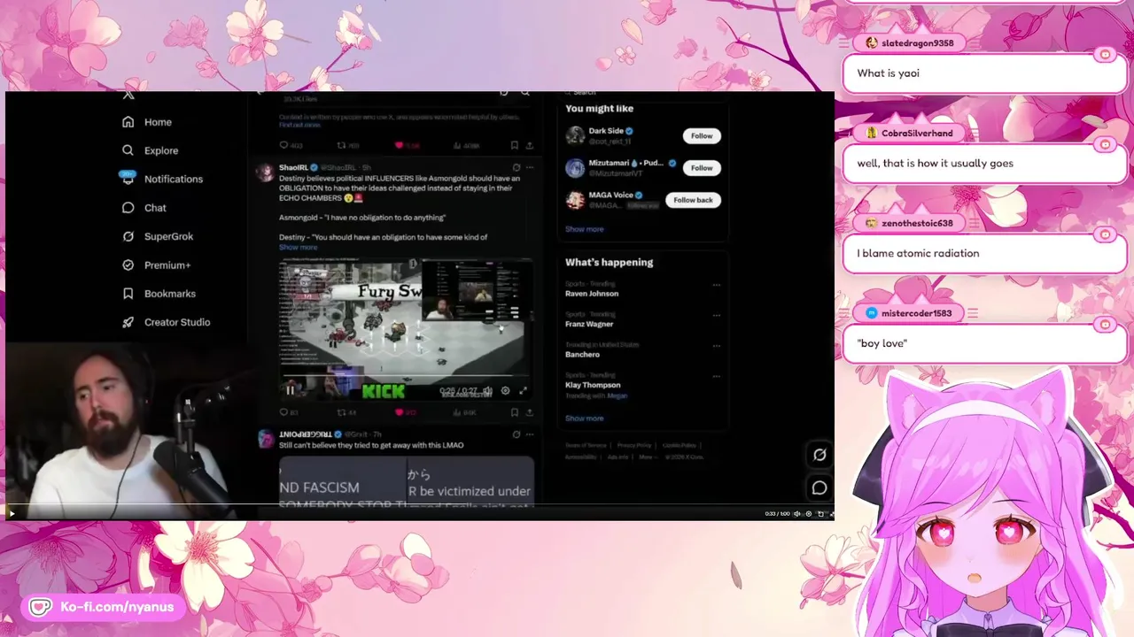This screenshot has height=637, width=1134.
Task: Show more under You might like
Action: (x=585, y=229)
